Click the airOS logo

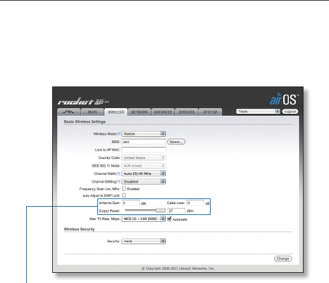(x=284, y=99)
